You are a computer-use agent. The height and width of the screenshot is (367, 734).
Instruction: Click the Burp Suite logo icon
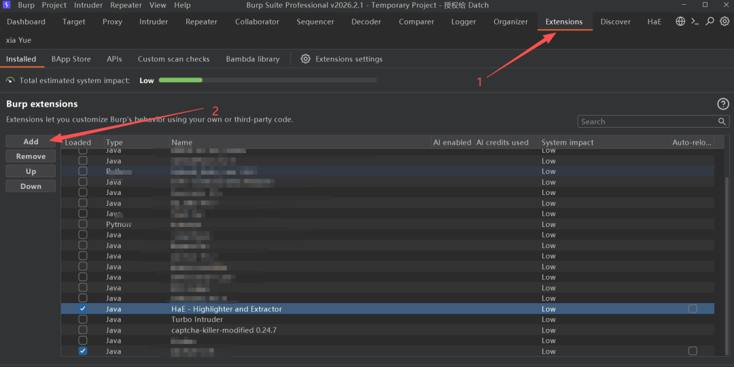click(7, 5)
